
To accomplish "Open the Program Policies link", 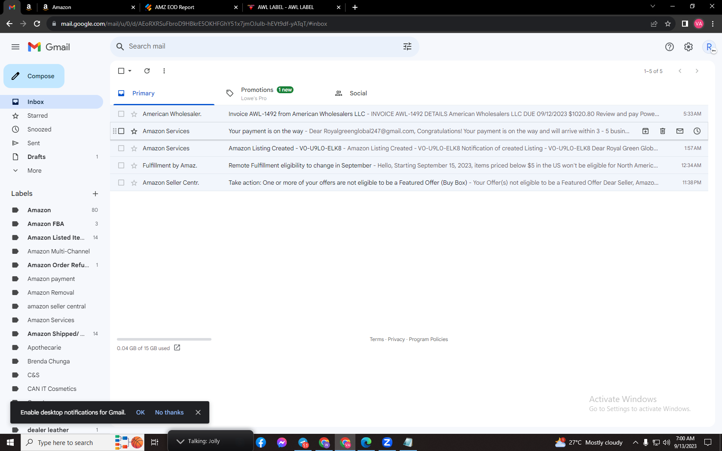I will pos(428,339).
